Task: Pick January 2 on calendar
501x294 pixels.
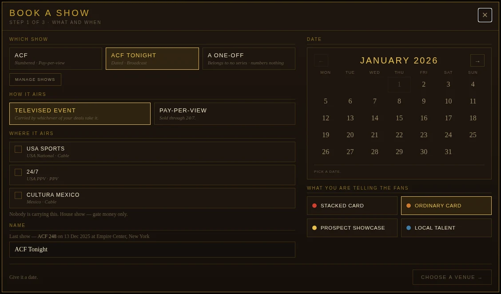Action: click(424, 84)
